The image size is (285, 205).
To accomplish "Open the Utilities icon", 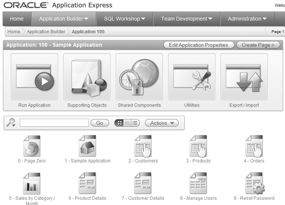I will [x=192, y=77].
